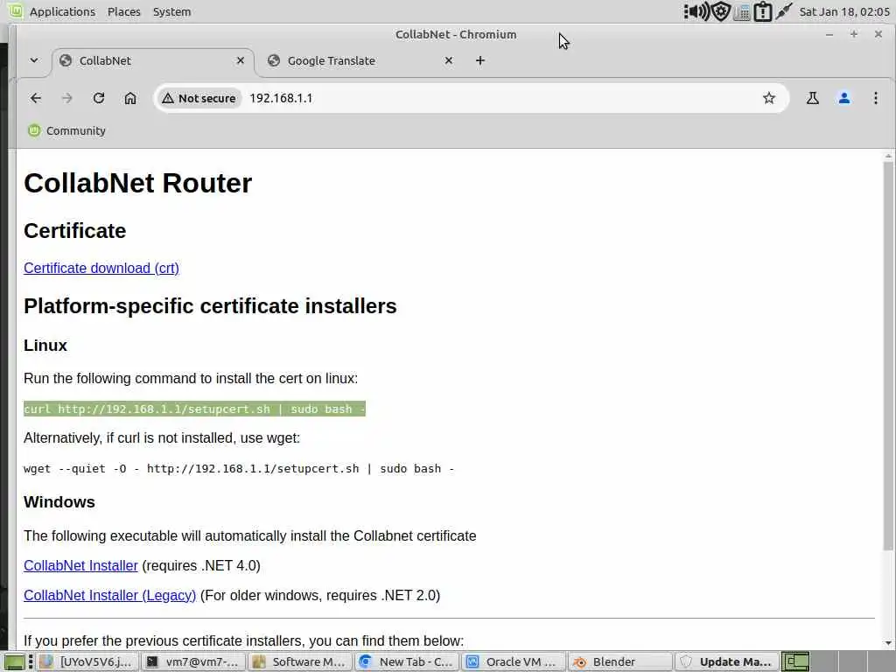Screen dimensions: 896x672
Task: Close the Google Translate tab
Action: click(x=449, y=60)
